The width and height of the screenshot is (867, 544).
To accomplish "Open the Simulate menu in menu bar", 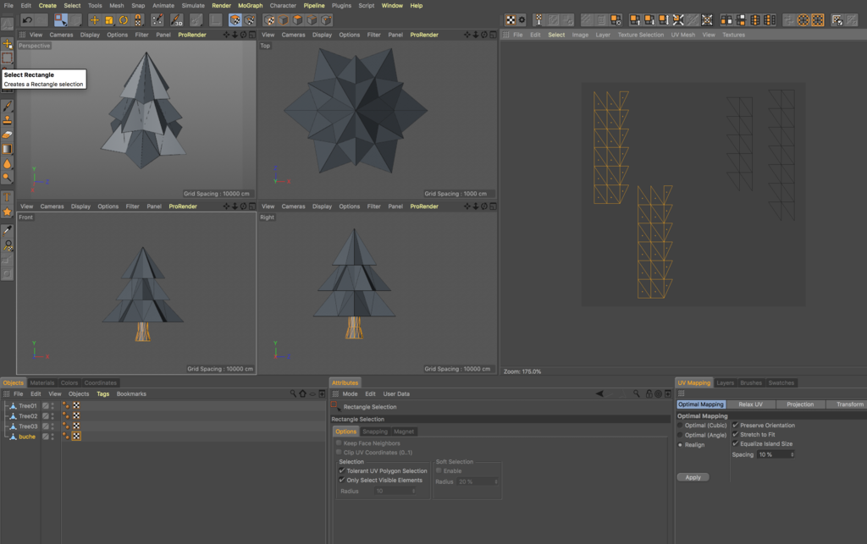I will click(193, 6).
